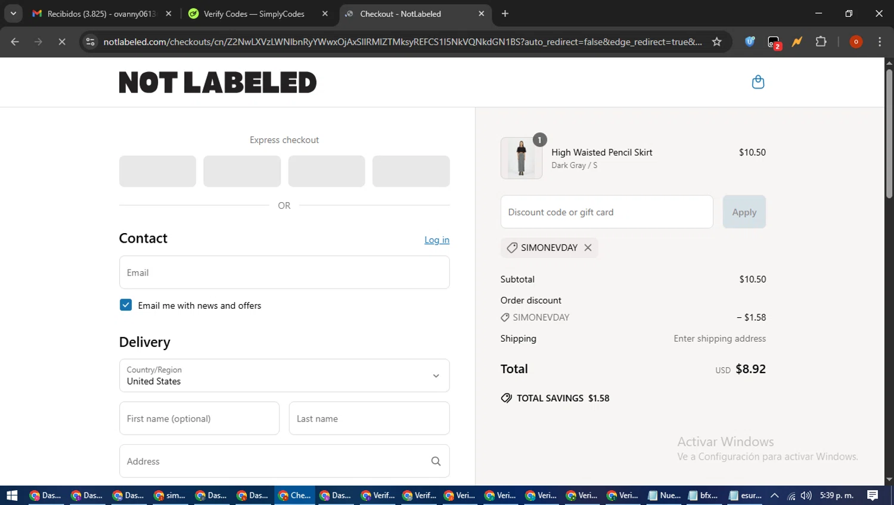Open the Extensions puzzle piece menu
Image resolution: width=894 pixels, height=505 pixels.
(821, 42)
